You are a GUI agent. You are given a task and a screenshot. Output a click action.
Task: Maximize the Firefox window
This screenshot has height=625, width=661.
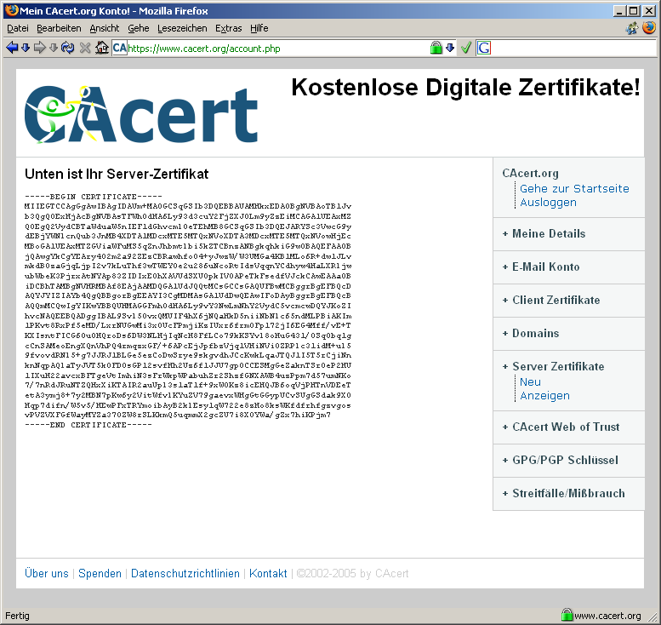[x=633, y=11]
